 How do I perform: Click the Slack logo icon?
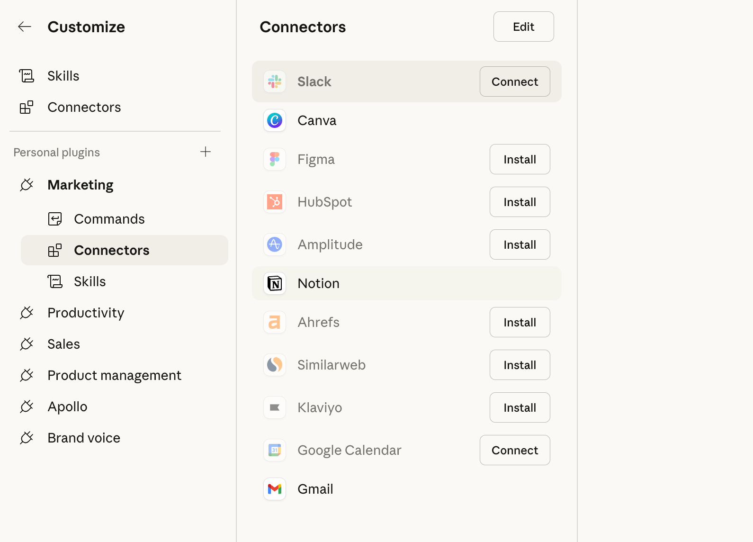click(x=275, y=81)
